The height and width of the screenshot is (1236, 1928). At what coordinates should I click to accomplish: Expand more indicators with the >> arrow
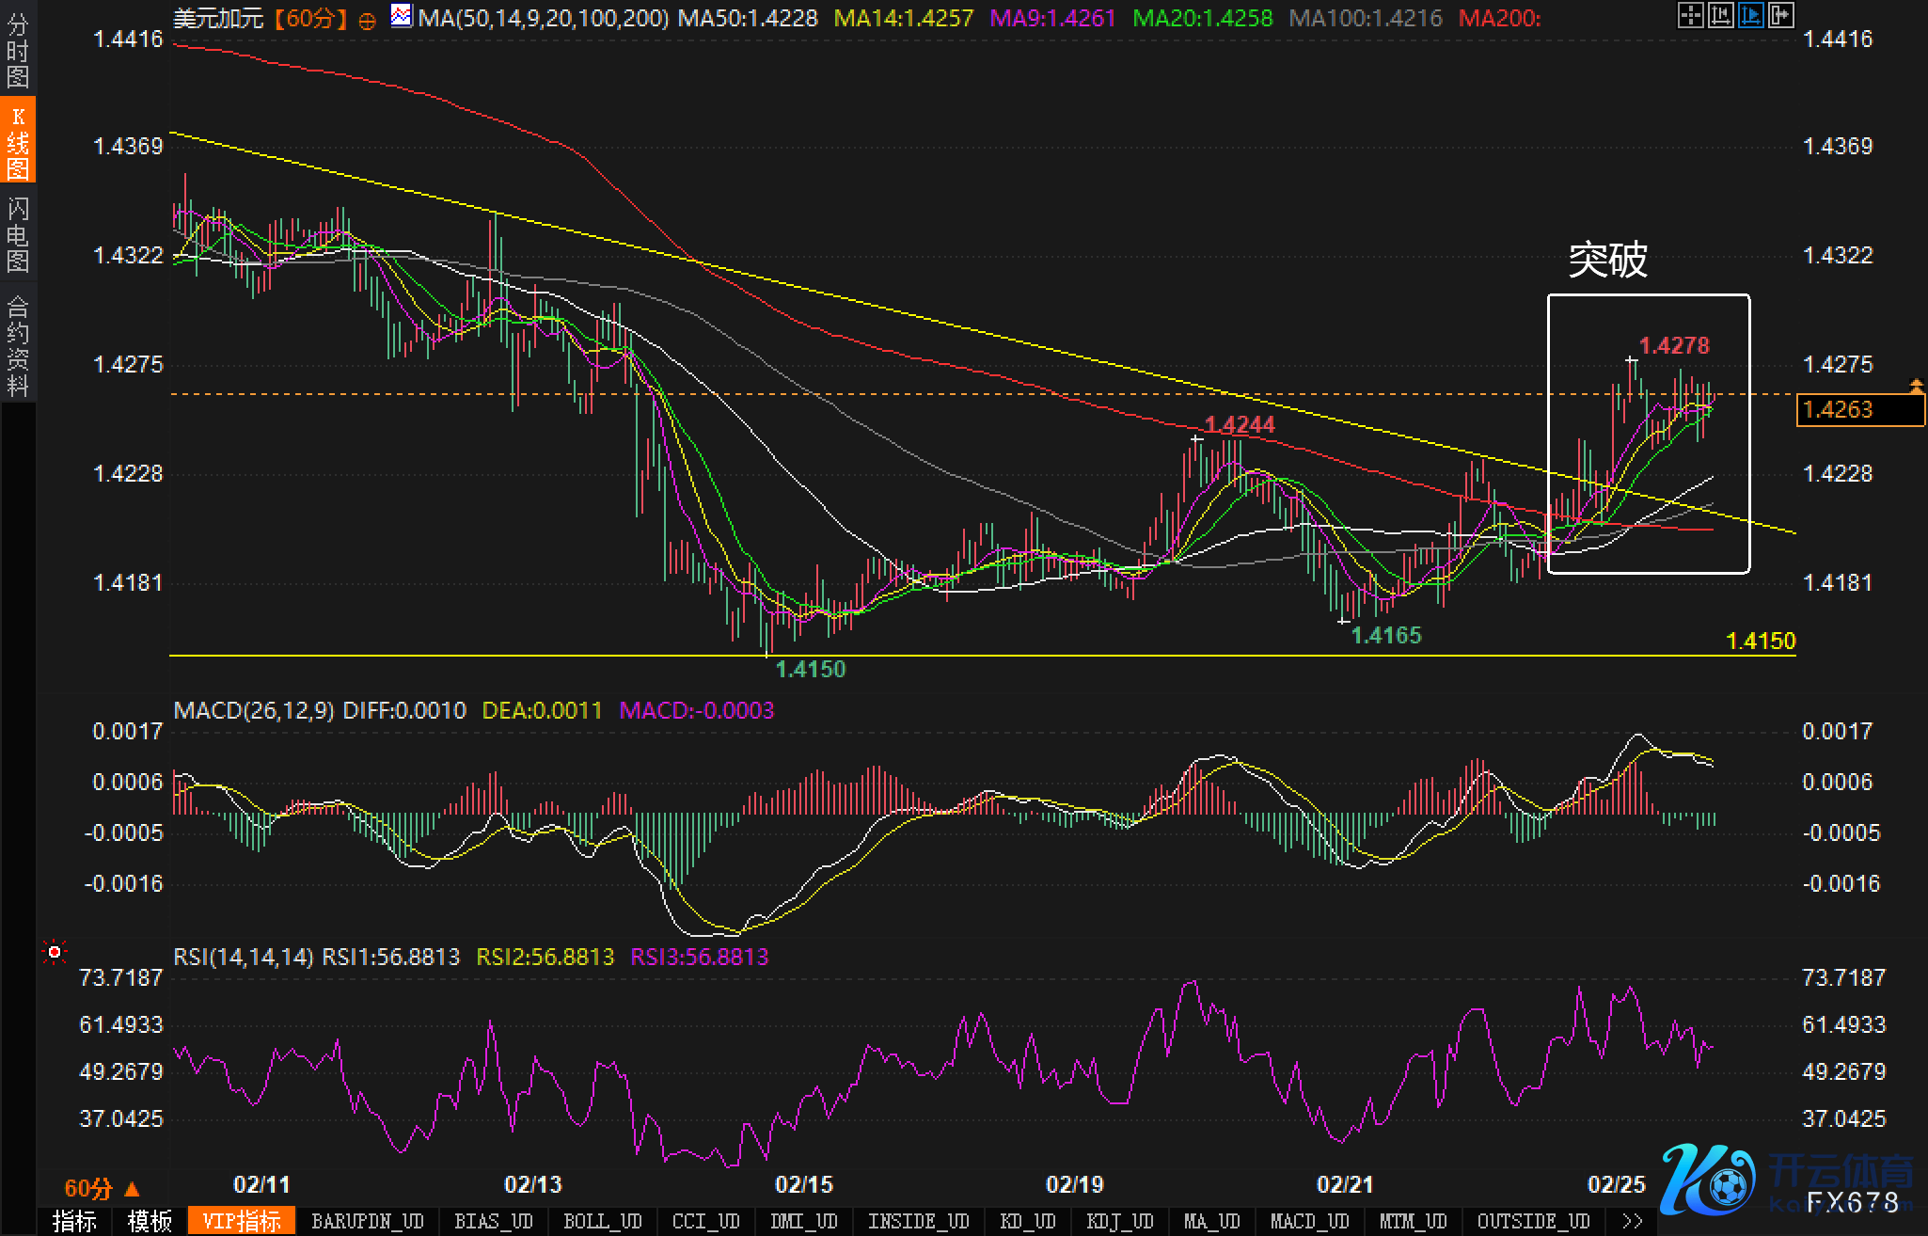(x=1632, y=1221)
